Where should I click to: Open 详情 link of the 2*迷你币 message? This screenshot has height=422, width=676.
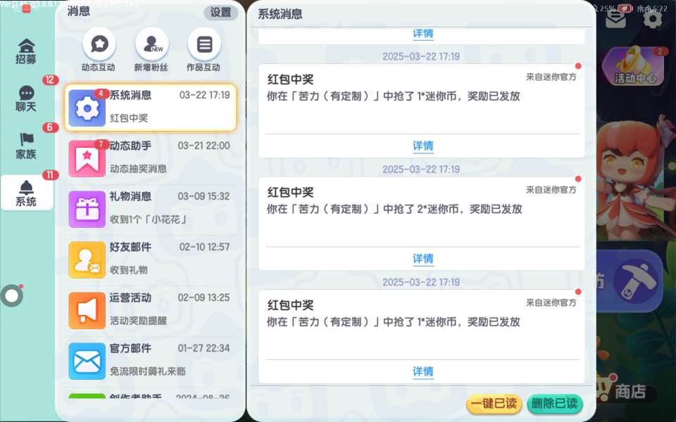click(423, 258)
